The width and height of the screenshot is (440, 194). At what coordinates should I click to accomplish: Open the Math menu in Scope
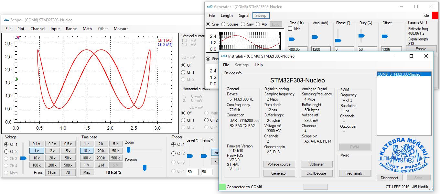[87, 29]
